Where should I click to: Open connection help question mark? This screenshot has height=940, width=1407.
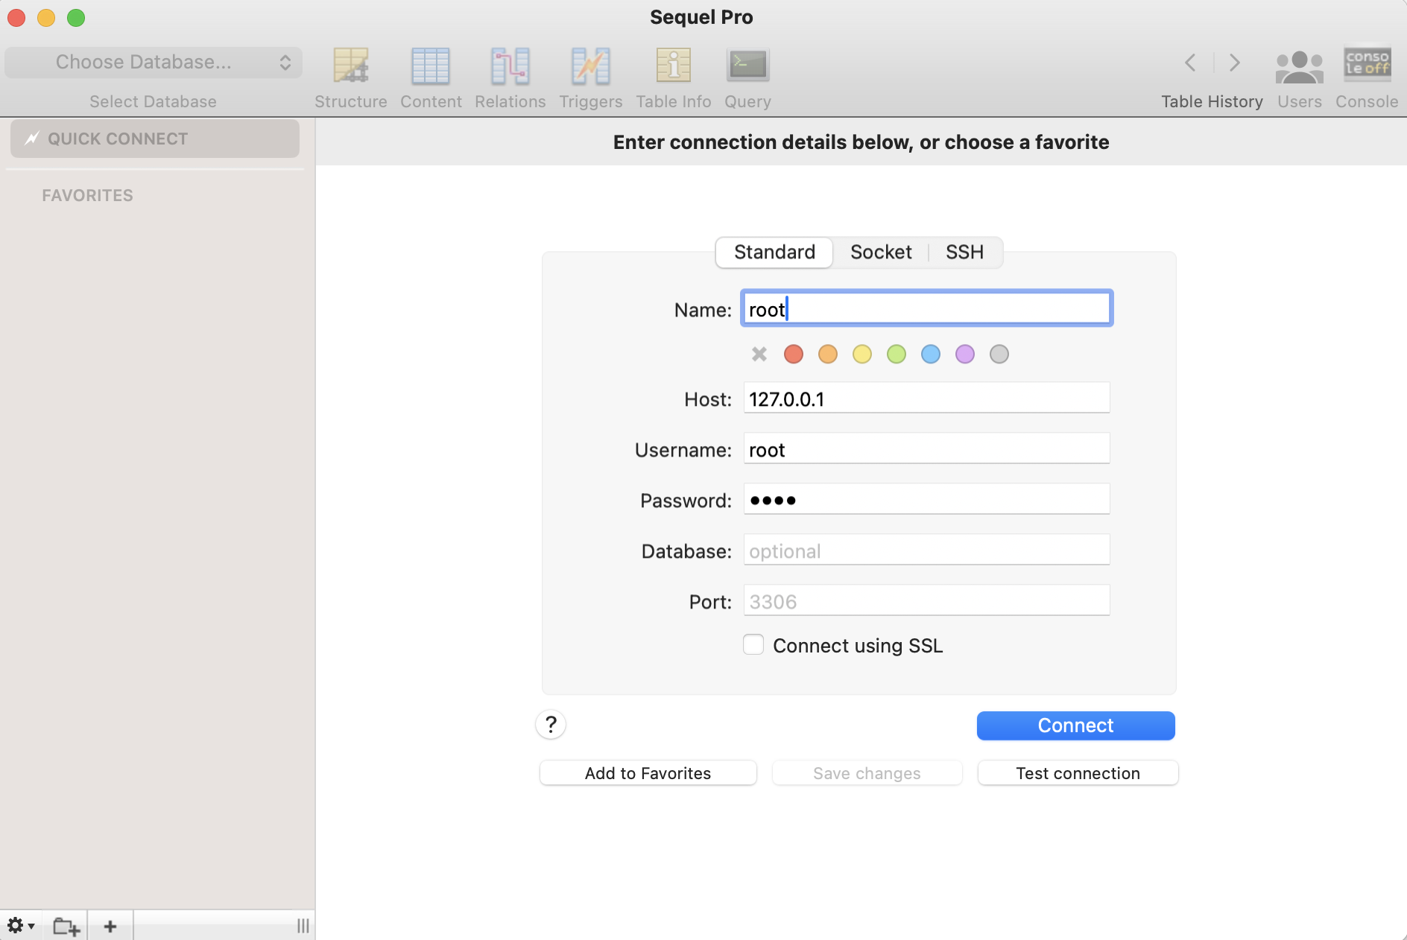[551, 725]
